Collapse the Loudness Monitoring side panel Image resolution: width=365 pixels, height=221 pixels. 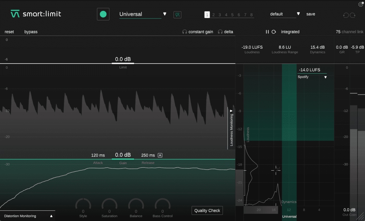pyautogui.click(x=231, y=111)
